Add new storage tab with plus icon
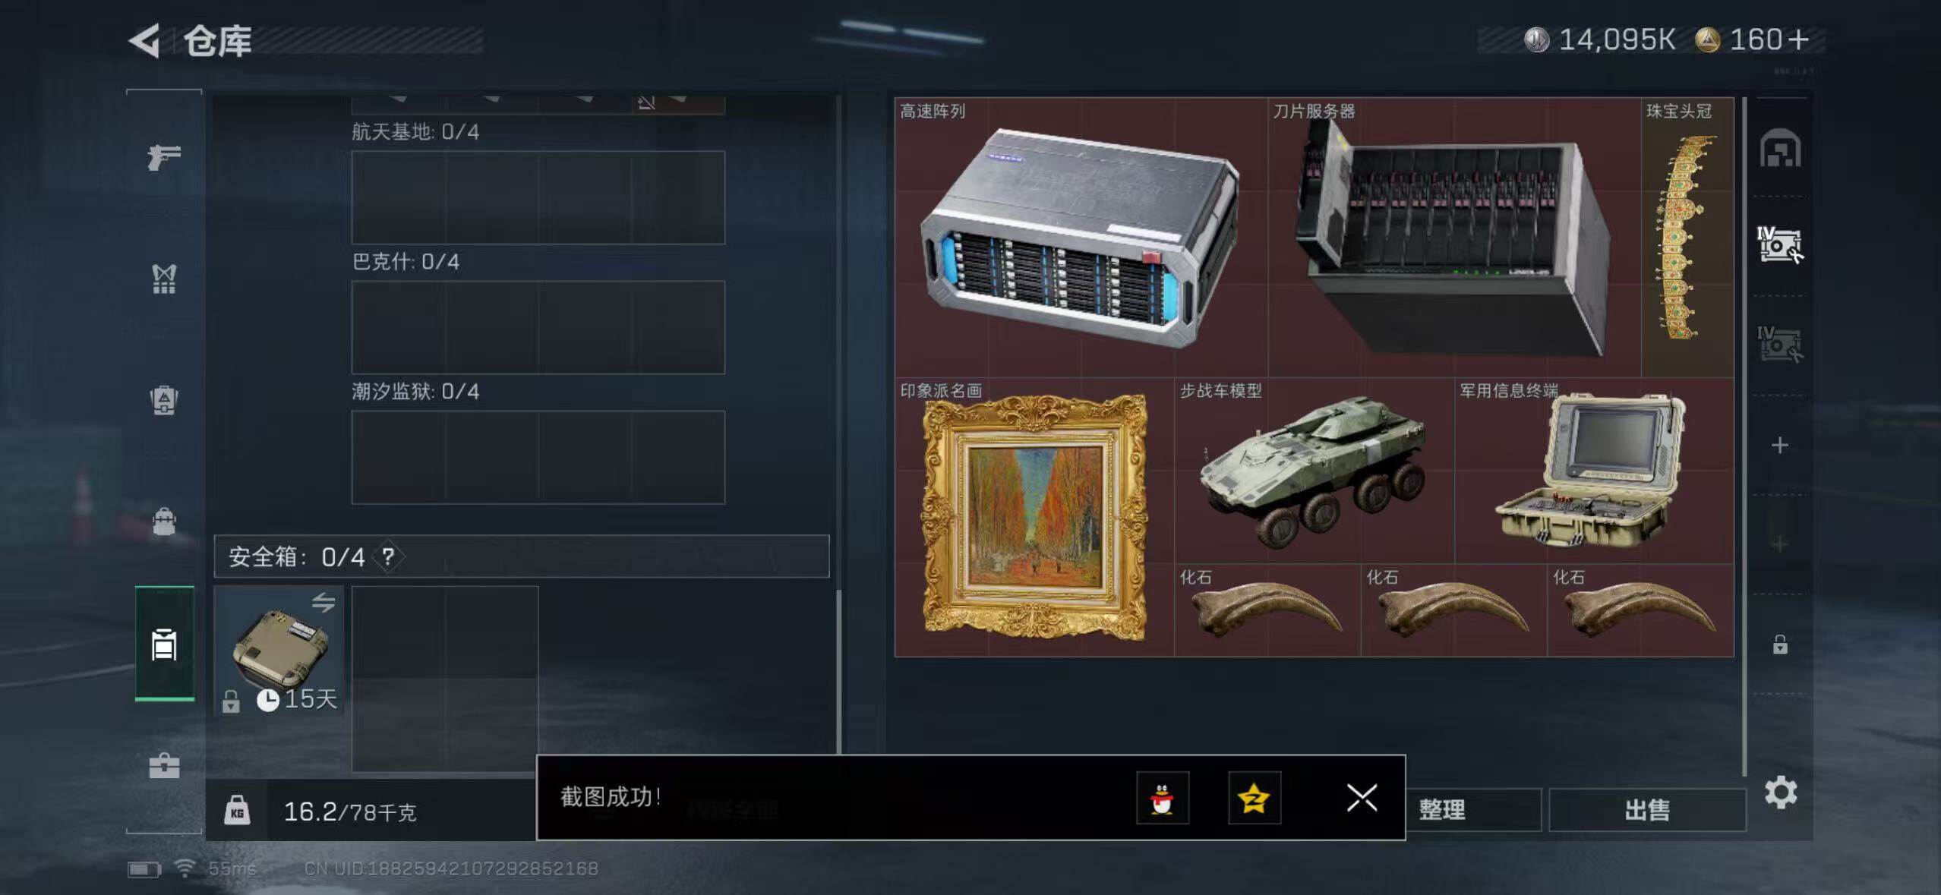Image resolution: width=1941 pixels, height=895 pixels. 1780,445
